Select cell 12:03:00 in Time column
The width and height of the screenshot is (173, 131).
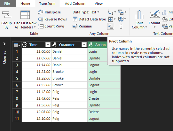point(36,112)
